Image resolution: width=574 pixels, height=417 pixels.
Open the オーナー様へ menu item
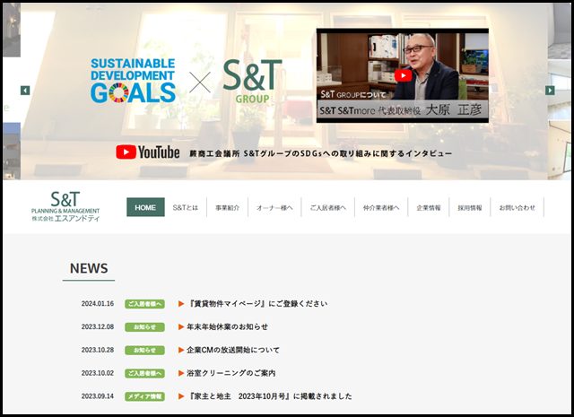coord(274,207)
